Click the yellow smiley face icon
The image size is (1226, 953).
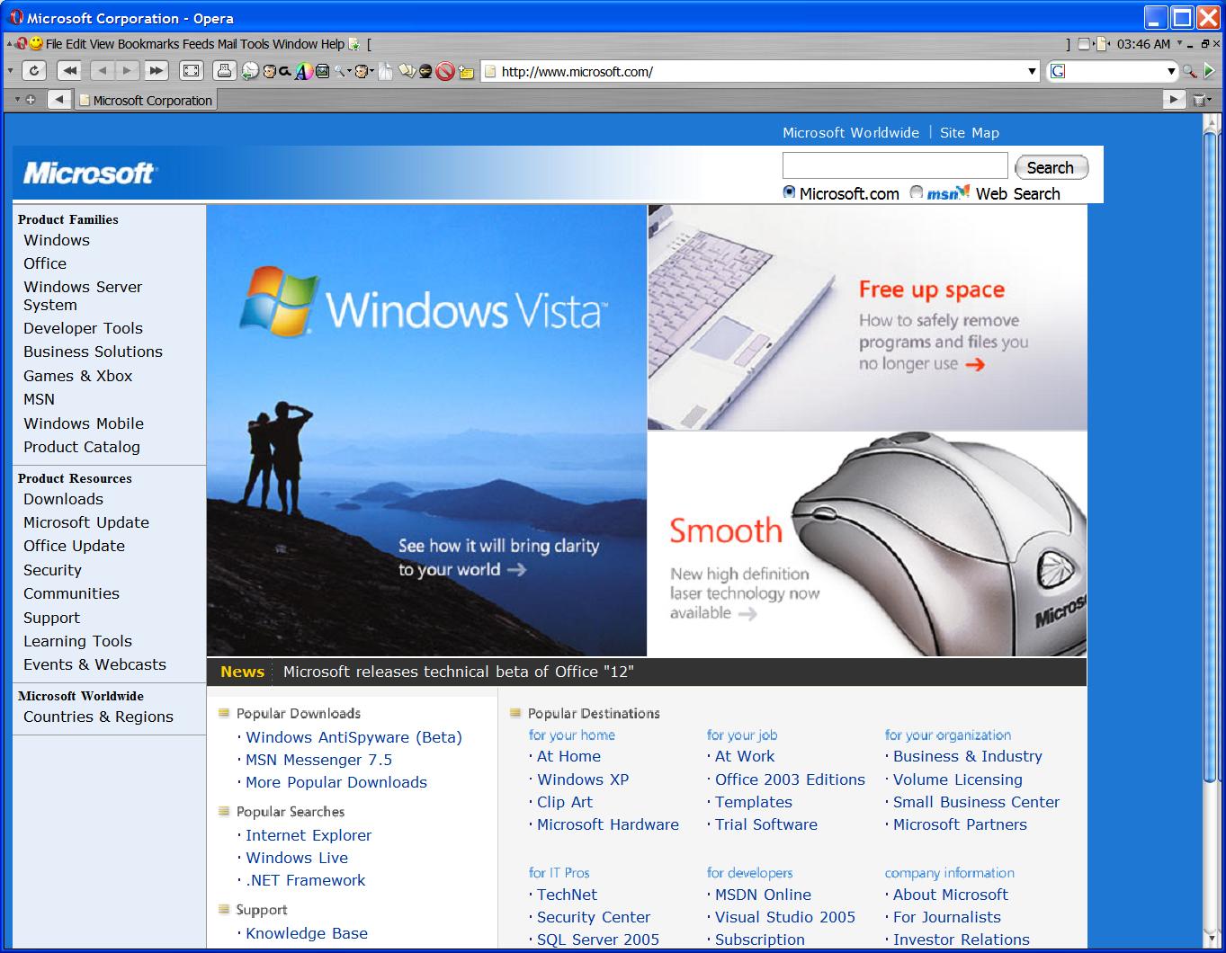tap(36, 43)
